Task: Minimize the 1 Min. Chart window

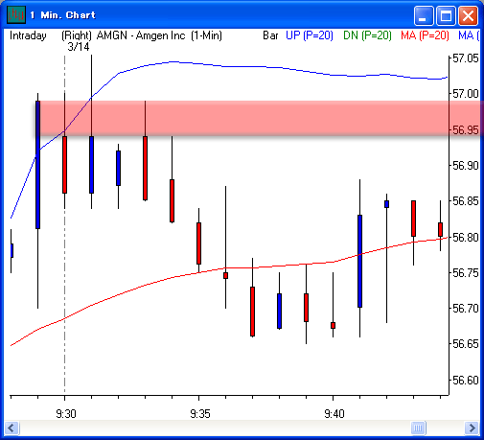Action: (x=424, y=15)
